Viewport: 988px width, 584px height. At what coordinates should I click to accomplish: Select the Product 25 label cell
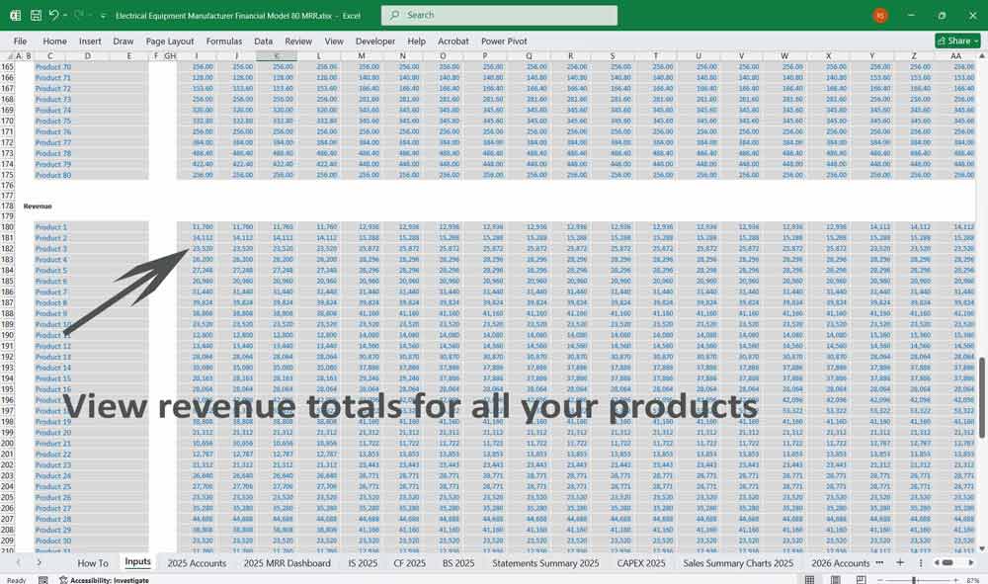pyautogui.click(x=53, y=486)
